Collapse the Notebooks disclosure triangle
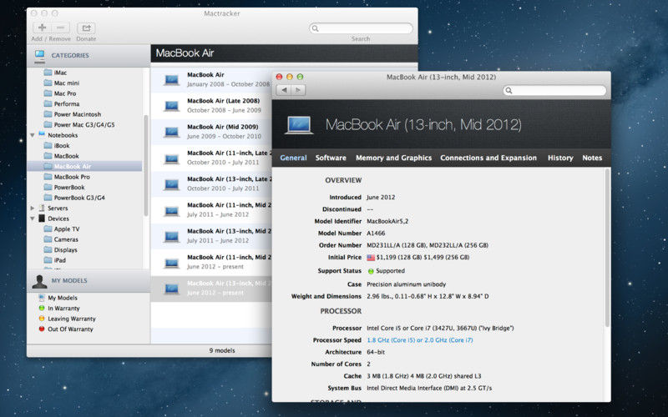Image resolution: width=668 pixels, height=417 pixels. tap(33, 135)
